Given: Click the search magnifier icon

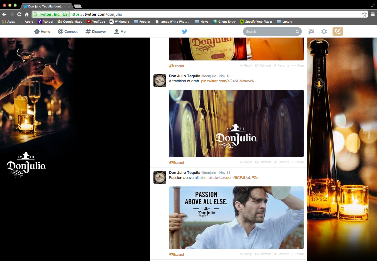Looking at the screenshot, I should click(x=297, y=32).
